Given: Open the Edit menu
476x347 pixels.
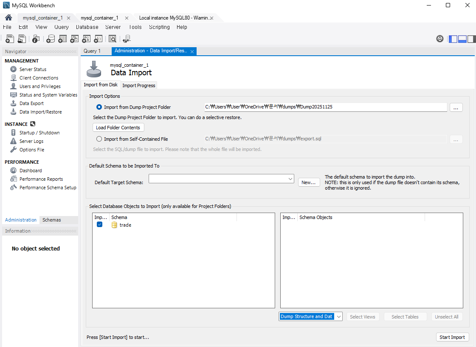Looking at the screenshot, I should [23, 27].
